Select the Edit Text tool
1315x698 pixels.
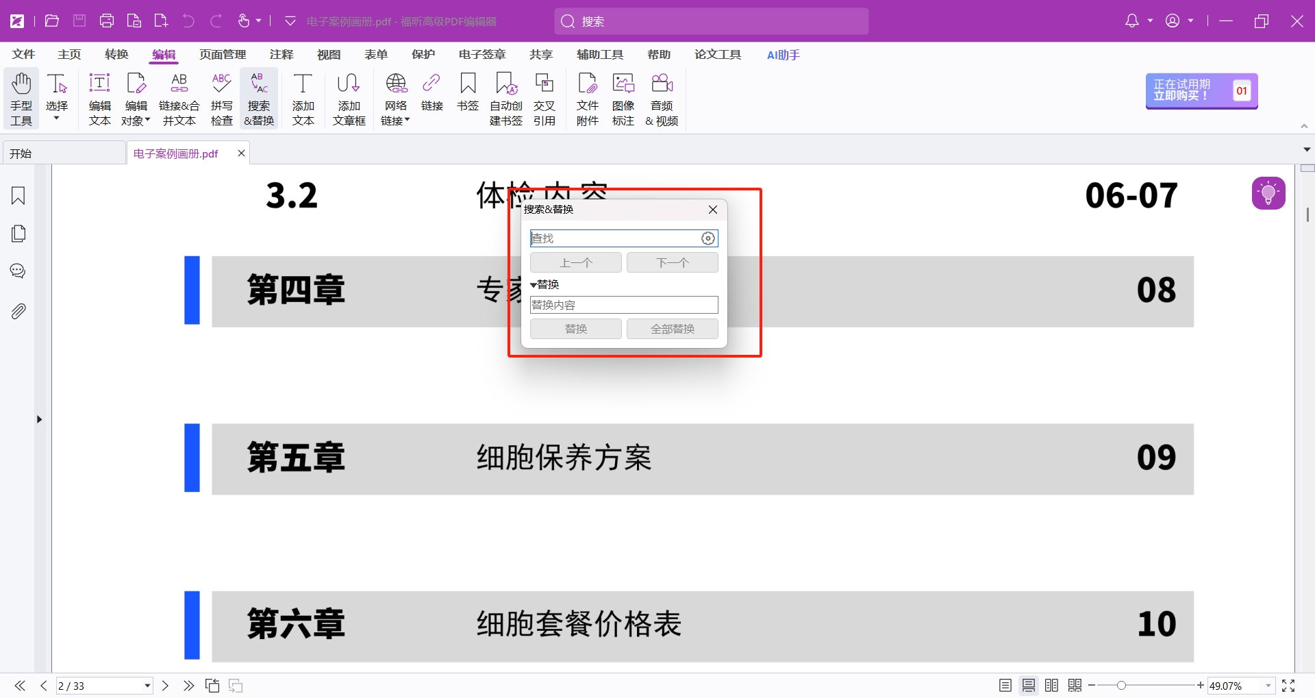[x=99, y=100]
